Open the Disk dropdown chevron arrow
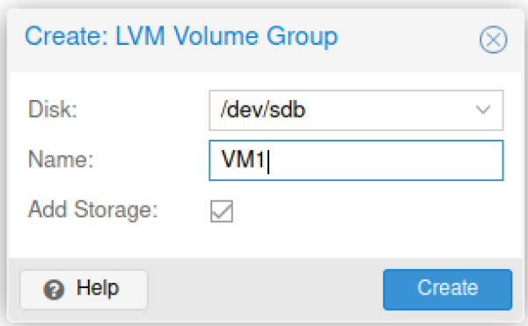This screenshot has height=326, width=528. click(482, 110)
